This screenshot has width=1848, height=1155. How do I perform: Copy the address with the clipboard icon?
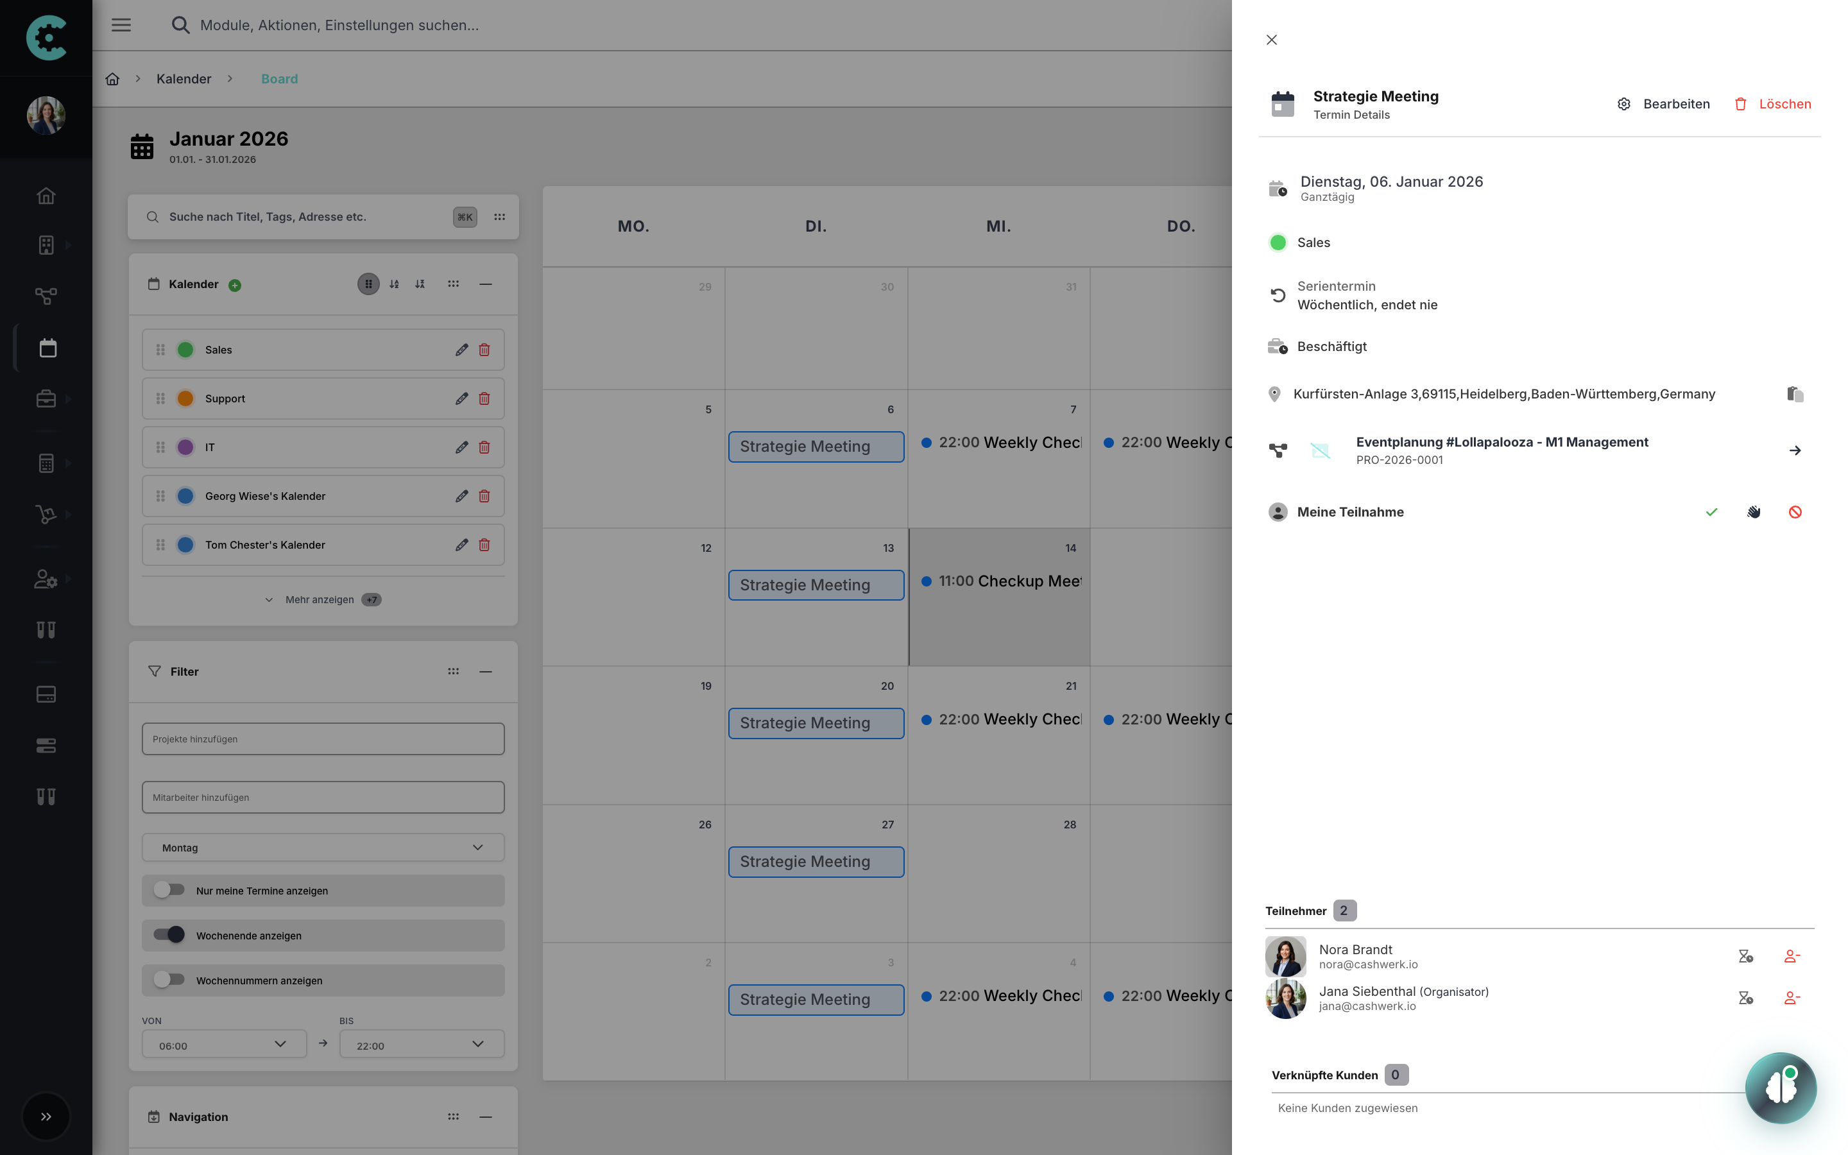(1795, 394)
